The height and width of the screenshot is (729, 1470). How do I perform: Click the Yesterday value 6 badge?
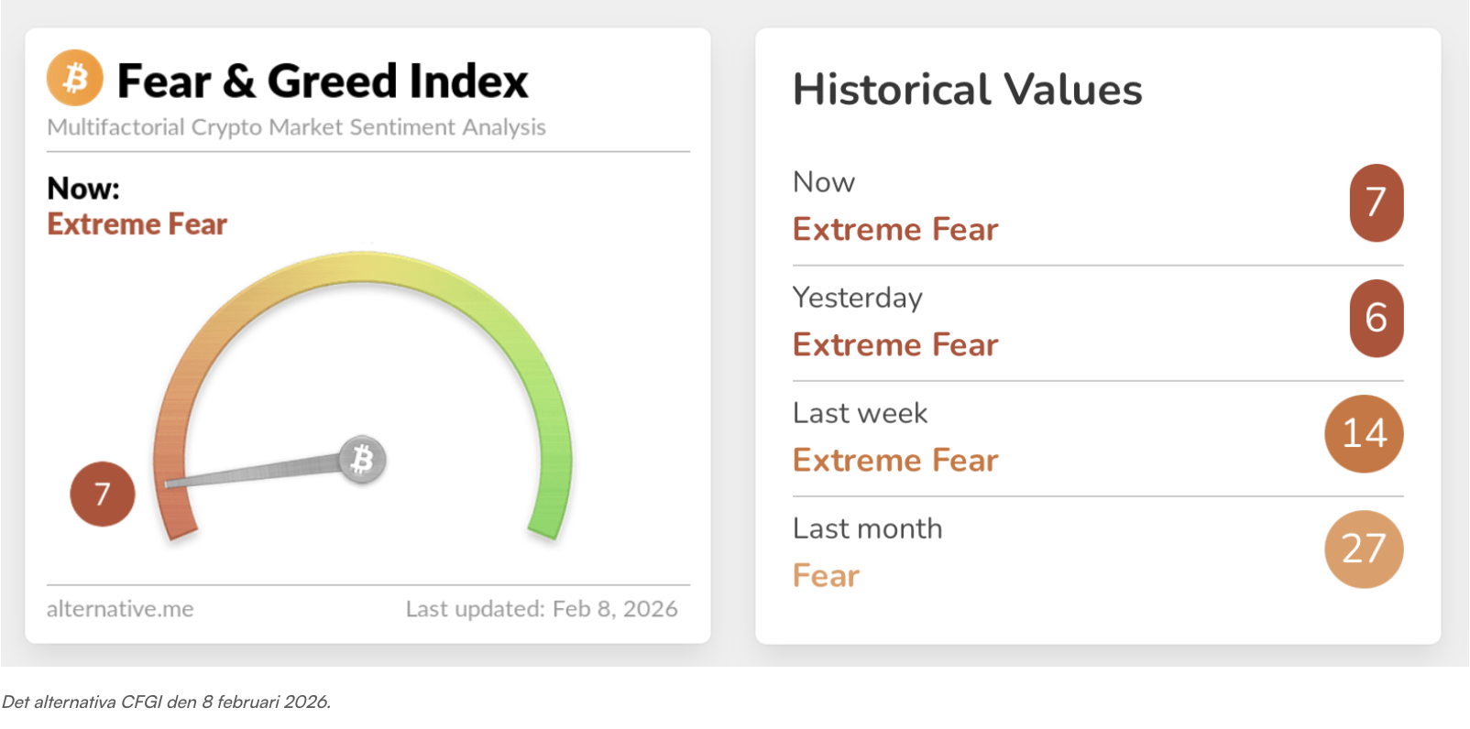(1376, 318)
